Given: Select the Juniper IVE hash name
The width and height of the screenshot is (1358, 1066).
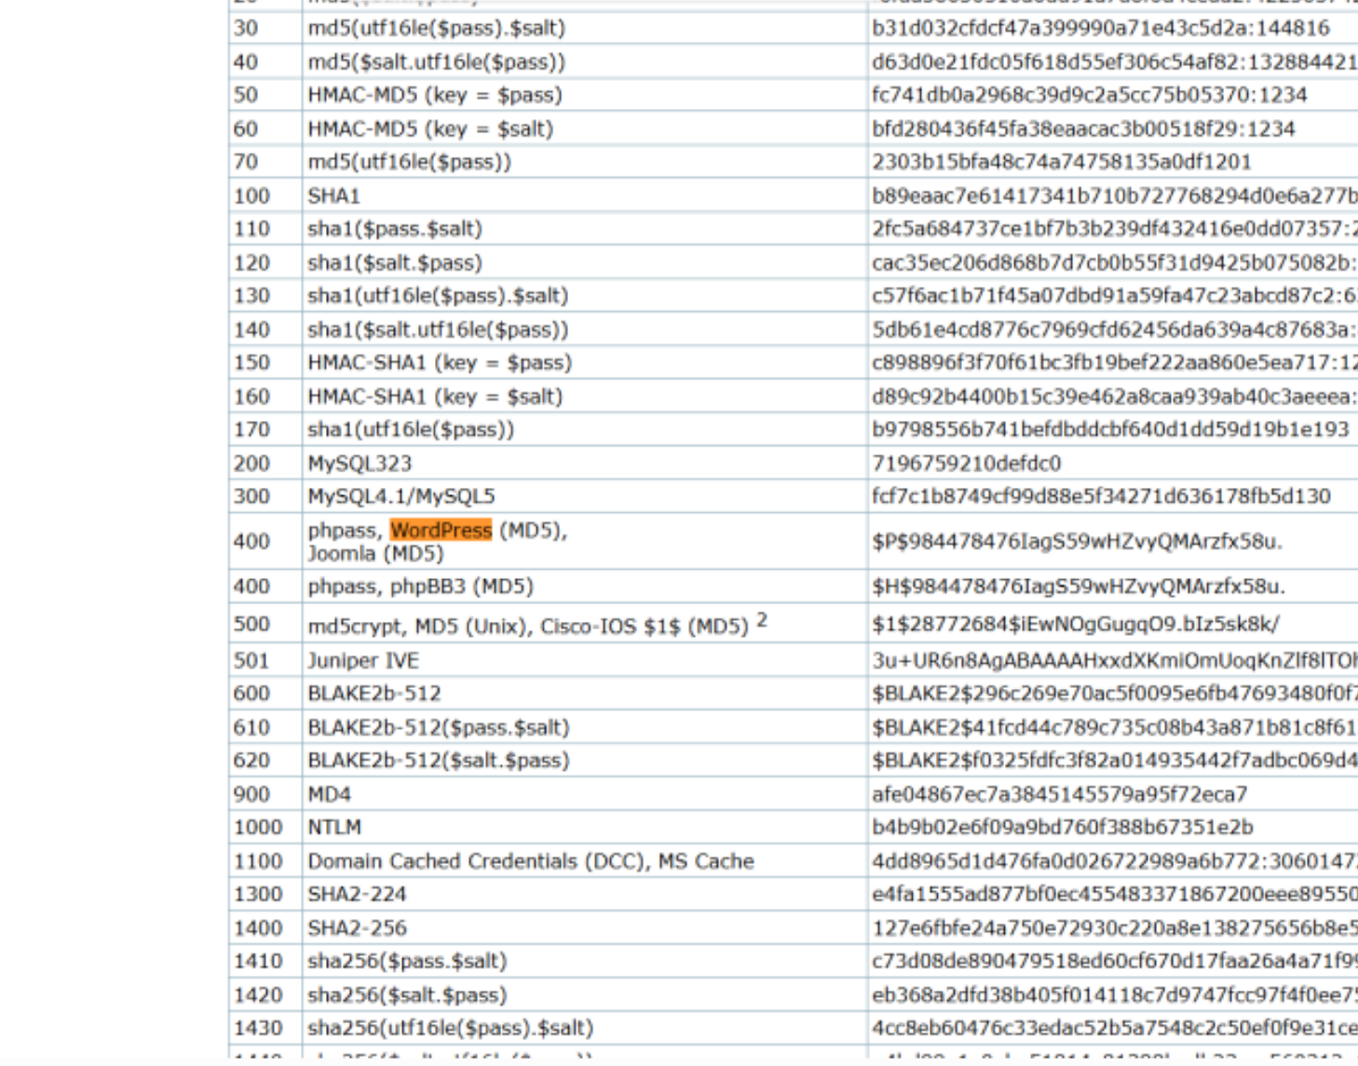Looking at the screenshot, I should [363, 661].
